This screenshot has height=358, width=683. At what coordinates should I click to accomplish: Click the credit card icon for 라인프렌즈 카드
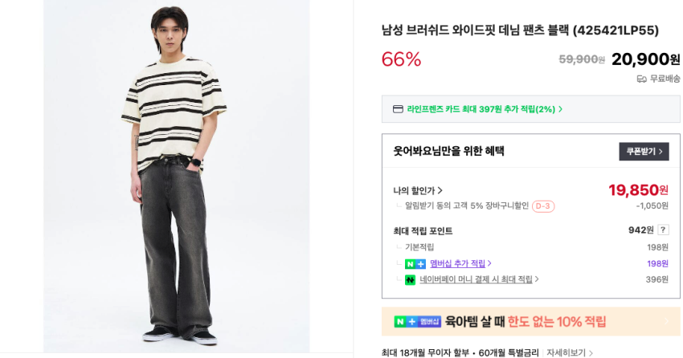(398, 109)
